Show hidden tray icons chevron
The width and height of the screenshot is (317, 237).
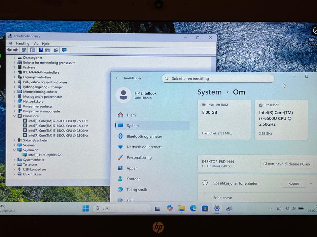[x=270, y=209]
